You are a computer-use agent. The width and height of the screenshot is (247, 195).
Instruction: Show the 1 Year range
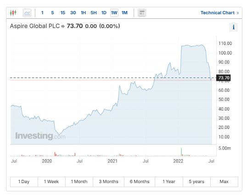point(169,182)
